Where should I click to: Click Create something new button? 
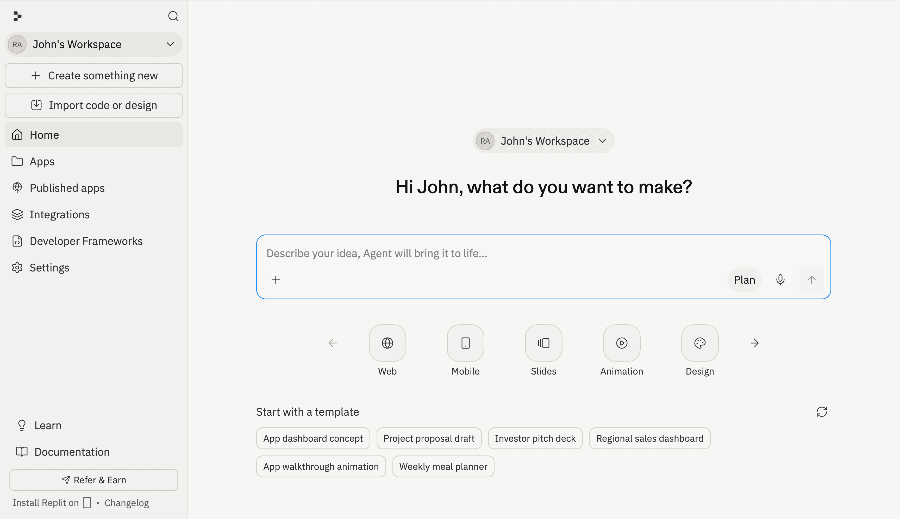93,75
